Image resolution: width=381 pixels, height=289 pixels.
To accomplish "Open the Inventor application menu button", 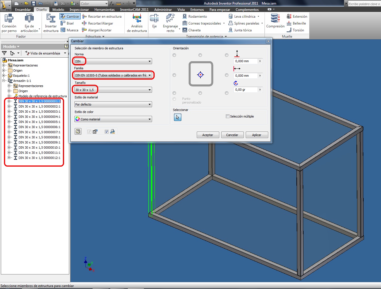I will 5,5.
